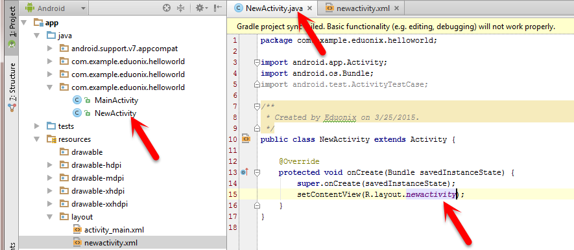Click the activity_main.xml file icon
This screenshot has height=250, width=574.
tap(77, 230)
